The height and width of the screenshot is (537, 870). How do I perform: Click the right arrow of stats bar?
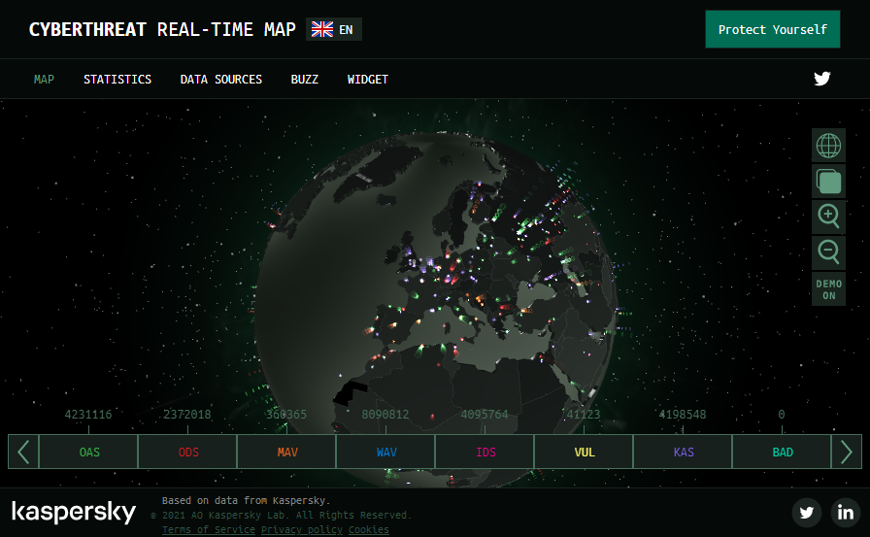[x=846, y=452]
